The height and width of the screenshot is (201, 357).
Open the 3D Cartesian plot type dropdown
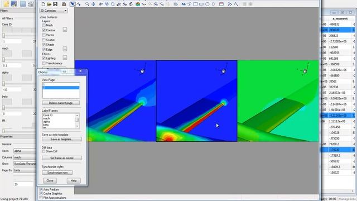(x=54, y=11)
